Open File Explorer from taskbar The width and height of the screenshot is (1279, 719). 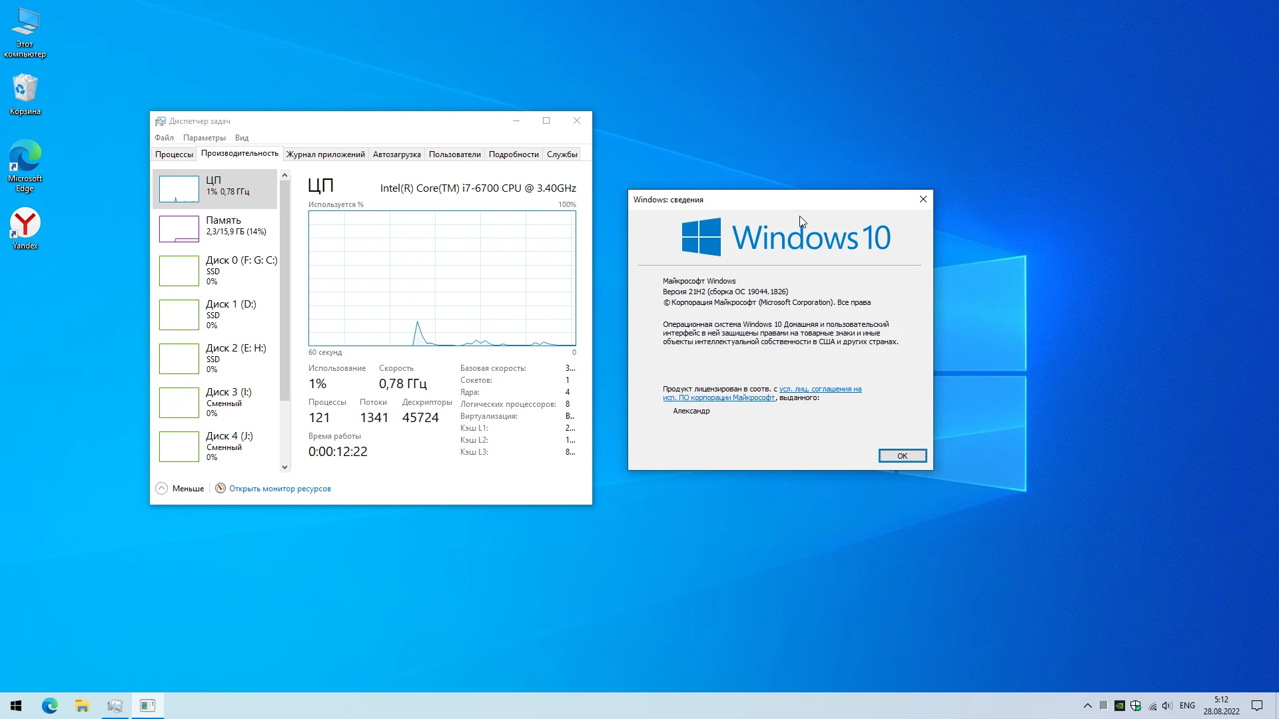click(x=82, y=706)
